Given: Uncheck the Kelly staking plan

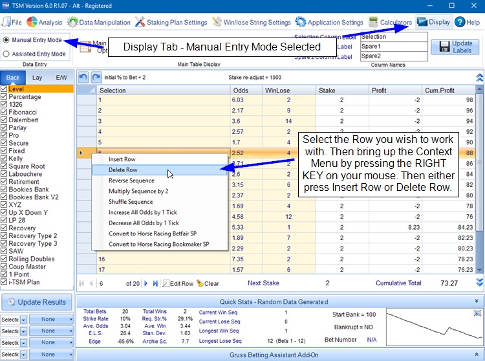Looking at the screenshot, I should [x=5, y=159].
